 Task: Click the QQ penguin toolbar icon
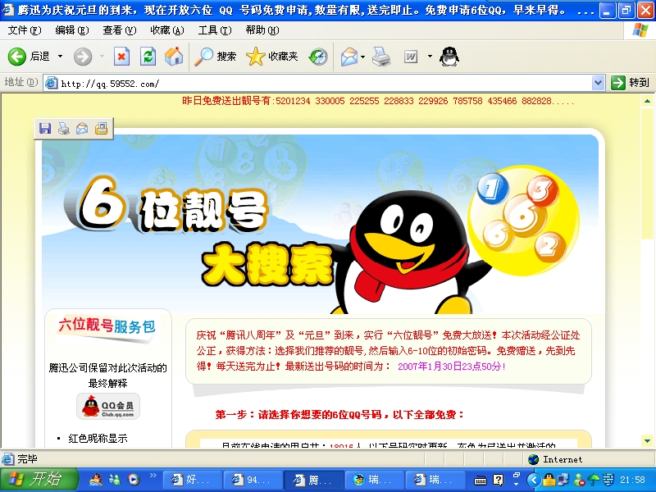point(449,57)
